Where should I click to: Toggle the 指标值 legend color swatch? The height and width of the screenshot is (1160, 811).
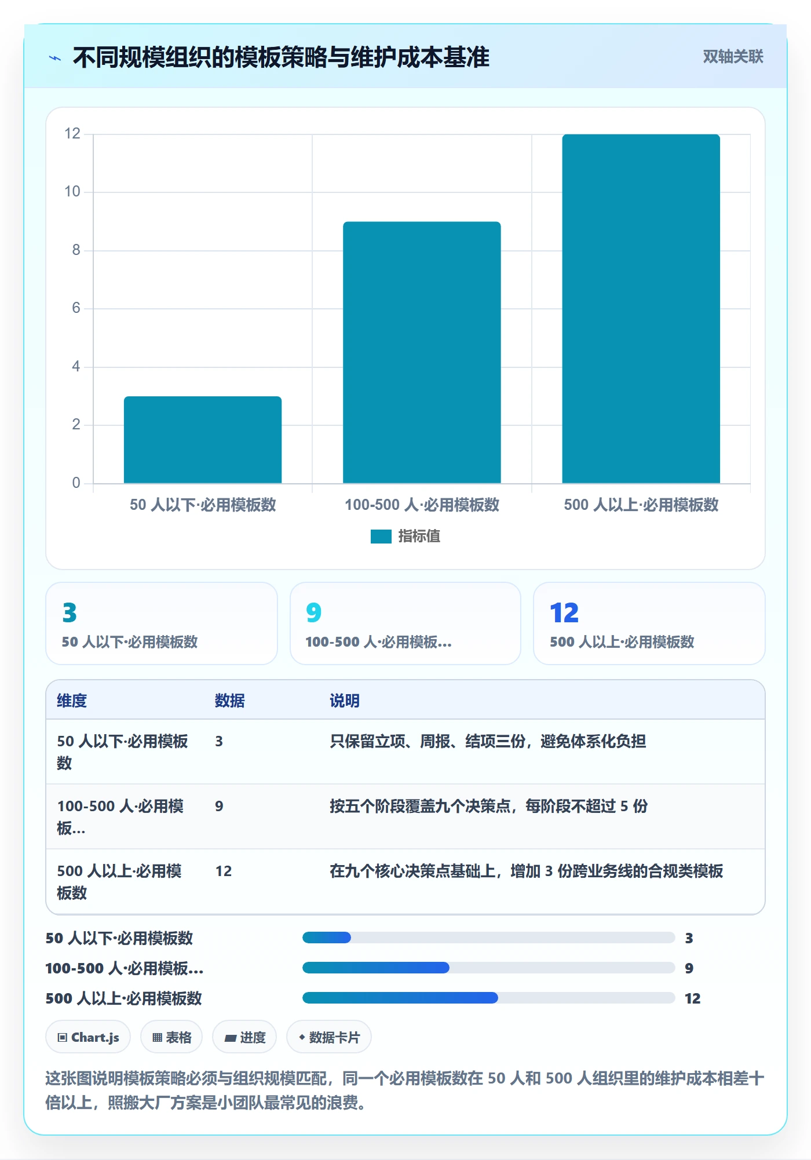381,537
